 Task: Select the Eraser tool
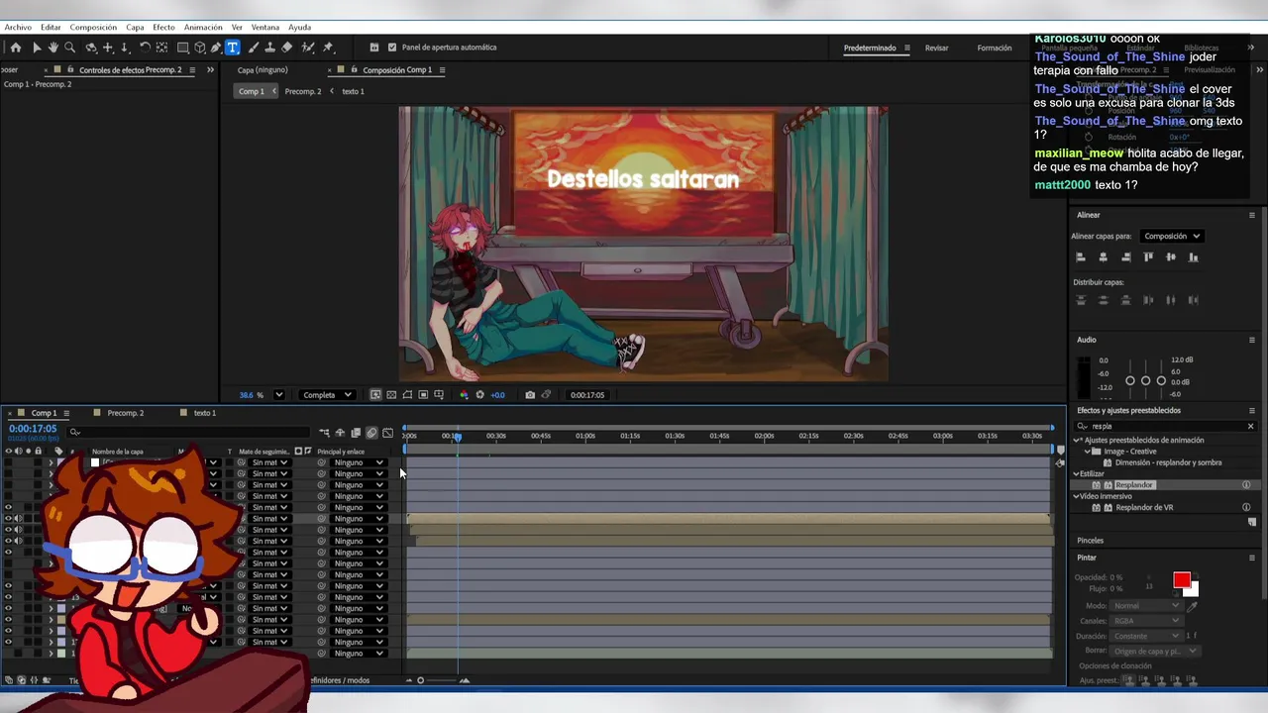pyautogui.click(x=287, y=48)
